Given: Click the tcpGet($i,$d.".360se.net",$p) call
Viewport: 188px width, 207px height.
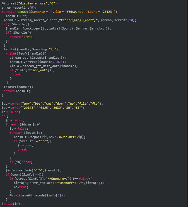Looking at the screenshot, I should tap(58, 137).
